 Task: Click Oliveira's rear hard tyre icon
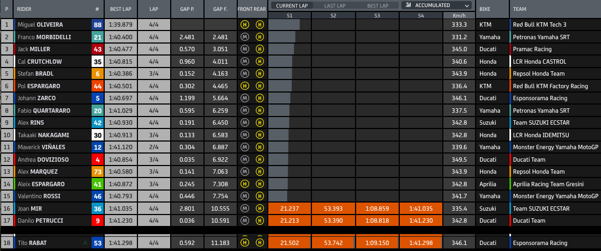coord(260,25)
